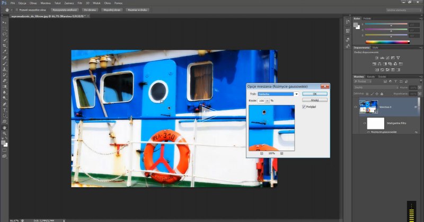This screenshot has height=222, width=424.
Task: Click zoom in icon under dialog preview
Action: (x=282, y=153)
